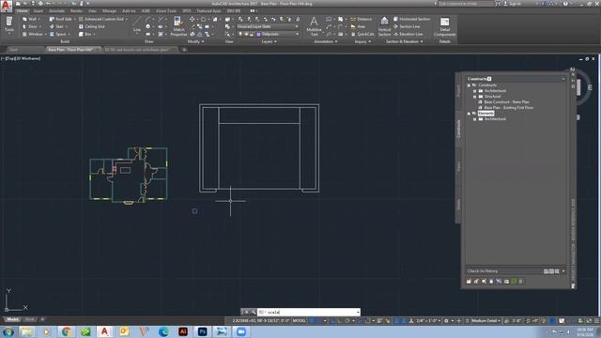The image size is (601, 338).
Task: Toggle MODEL space button in status bar
Action: [299, 321]
